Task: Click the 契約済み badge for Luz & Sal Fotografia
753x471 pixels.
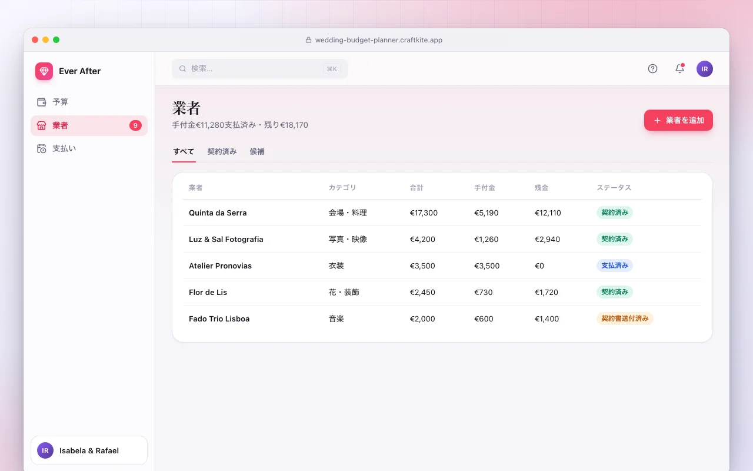Action: (615, 239)
